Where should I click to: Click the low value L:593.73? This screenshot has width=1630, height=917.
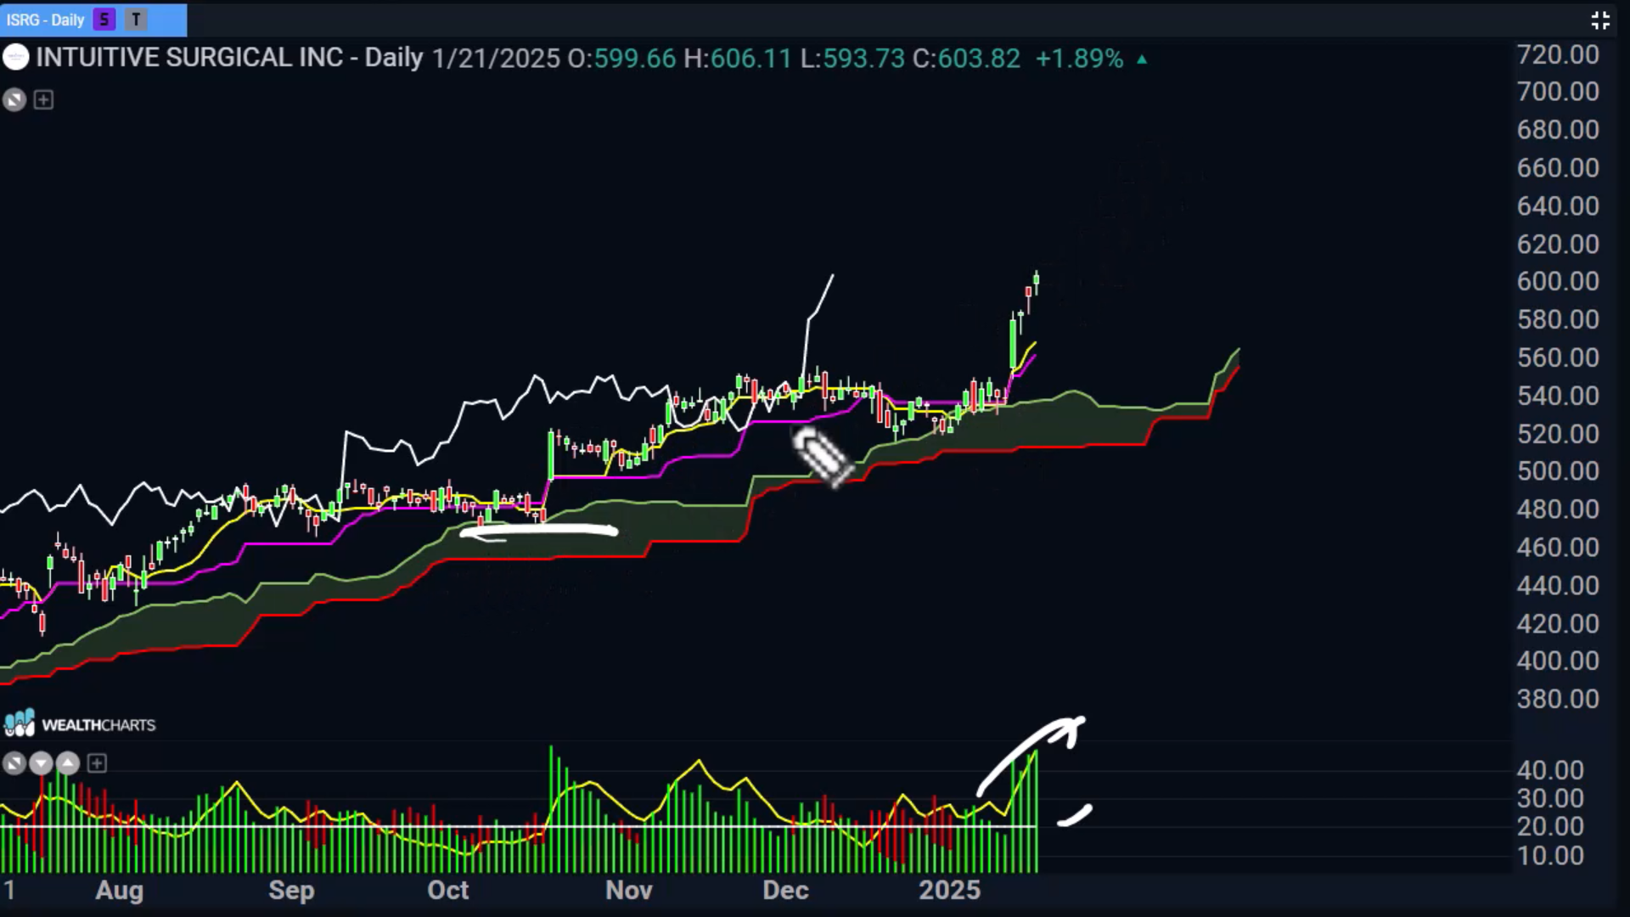pyautogui.click(x=852, y=59)
